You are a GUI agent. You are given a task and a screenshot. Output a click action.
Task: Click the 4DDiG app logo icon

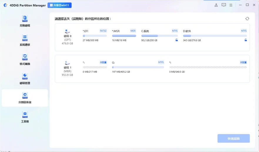(6, 5)
